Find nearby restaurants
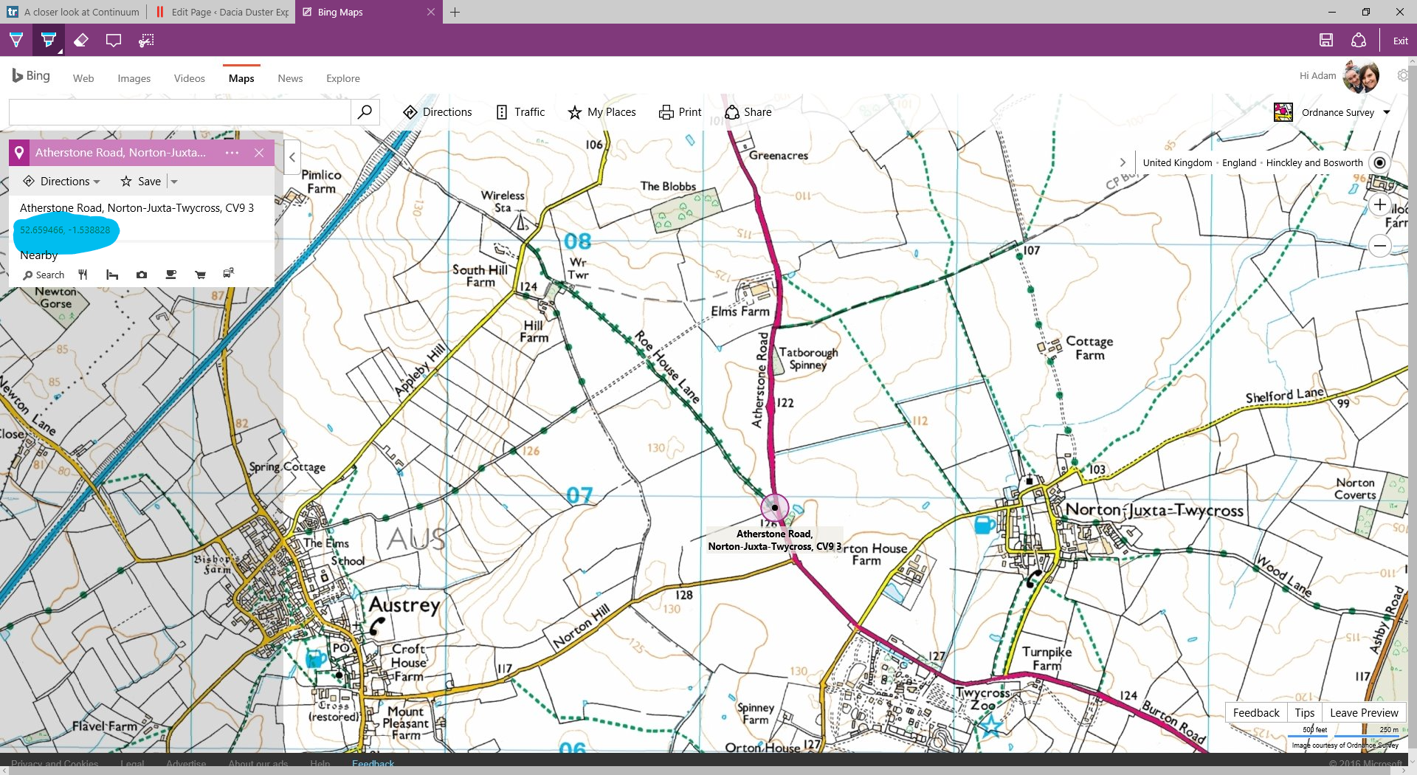The width and height of the screenshot is (1417, 775). point(83,275)
